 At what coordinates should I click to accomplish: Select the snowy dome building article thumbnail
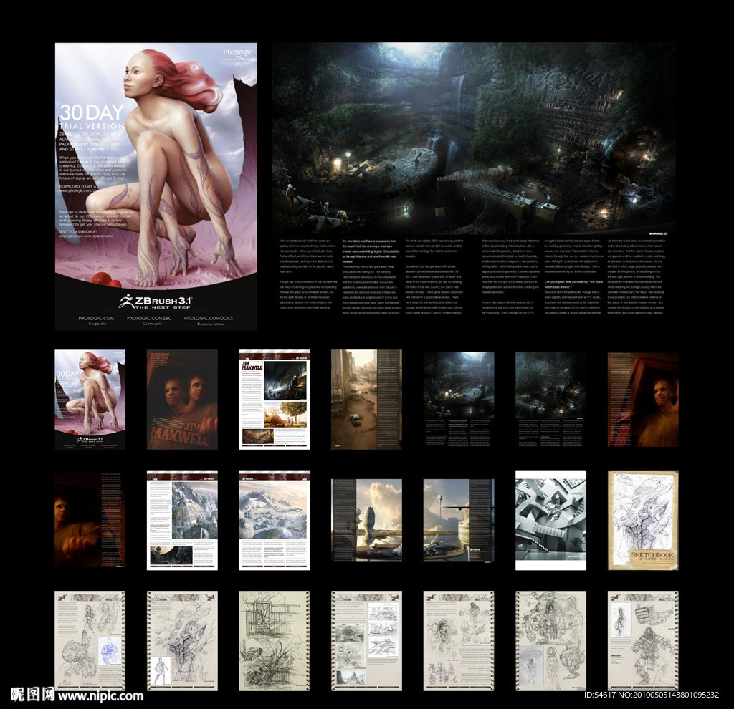182,520
